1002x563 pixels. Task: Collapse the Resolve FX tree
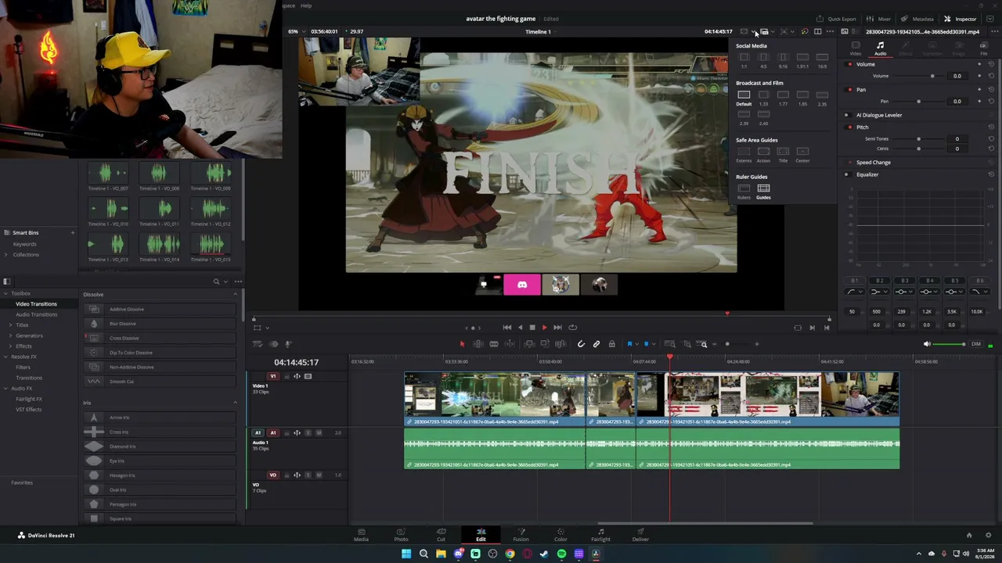(x=6, y=357)
